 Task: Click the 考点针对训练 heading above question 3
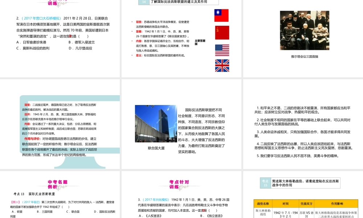[179, 185]
